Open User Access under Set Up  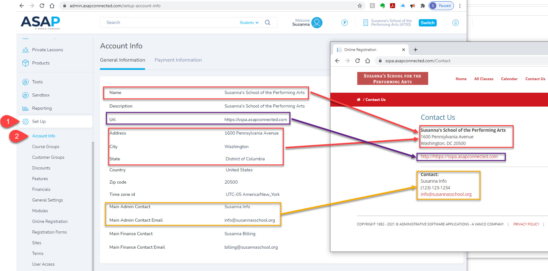click(44, 264)
